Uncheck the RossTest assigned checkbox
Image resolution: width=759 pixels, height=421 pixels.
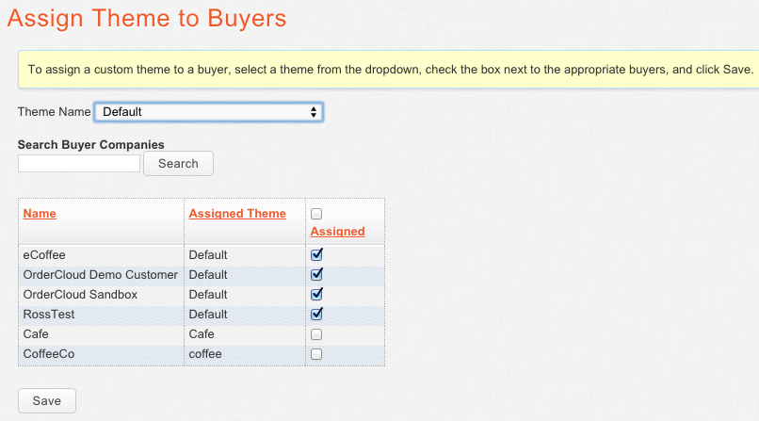316,314
